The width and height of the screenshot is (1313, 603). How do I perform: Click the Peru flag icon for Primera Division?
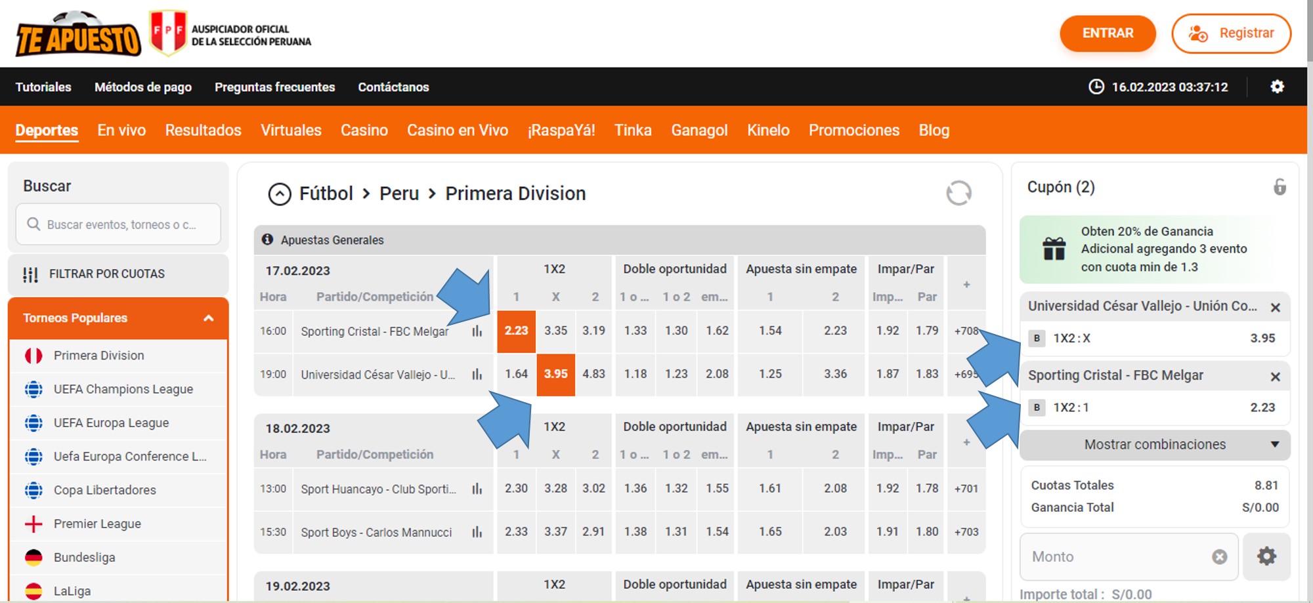[x=33, y=356]
